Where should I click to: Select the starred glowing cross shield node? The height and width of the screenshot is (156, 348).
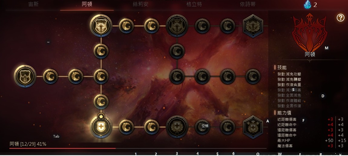click(101, 127)
